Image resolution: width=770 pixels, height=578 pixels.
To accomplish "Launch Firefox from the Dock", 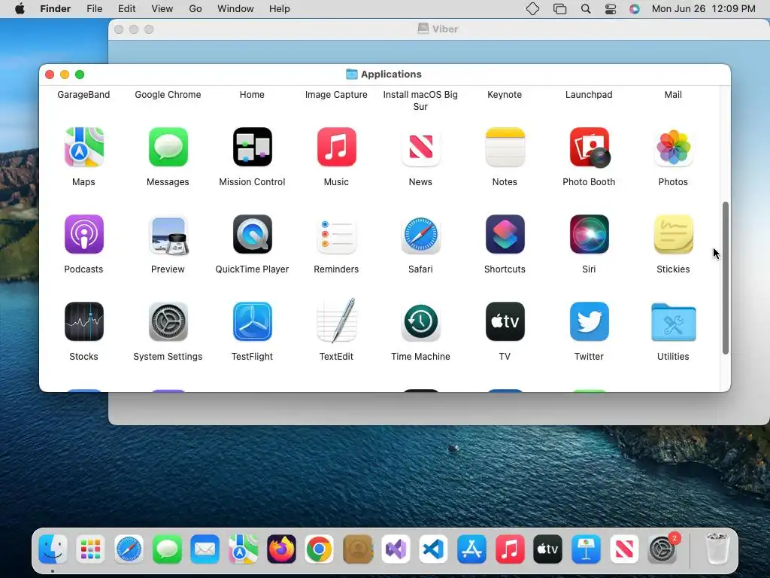I will click(281, 549).
